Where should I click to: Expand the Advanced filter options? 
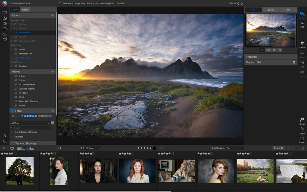tap(12, 137)
